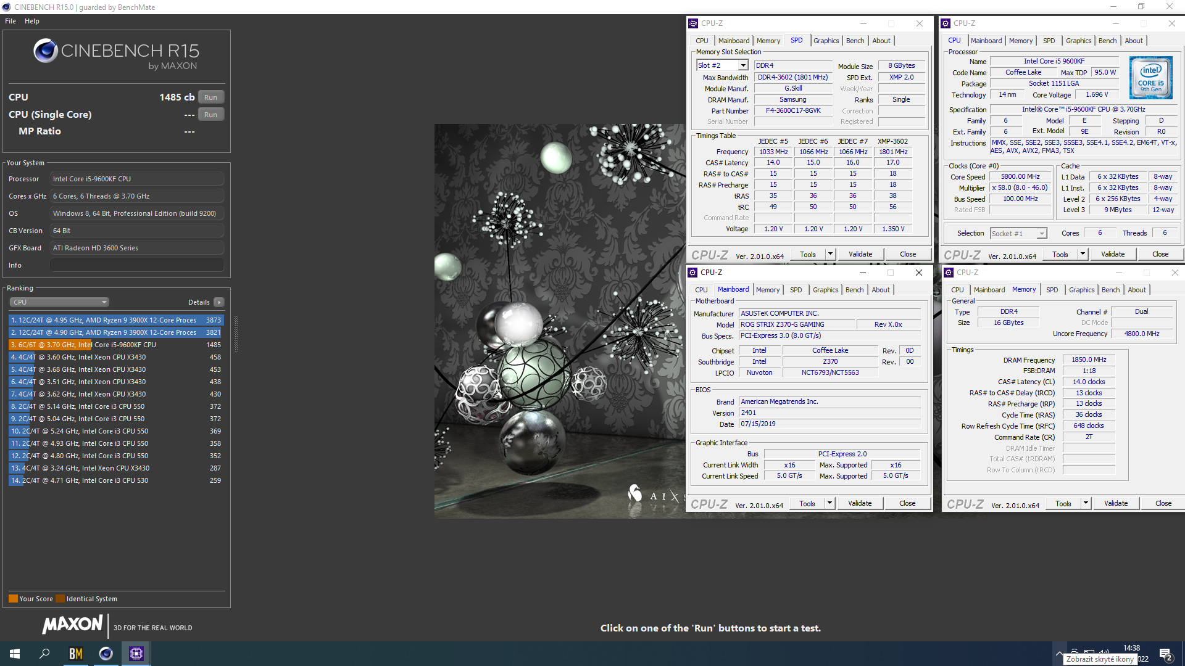Open the File menu in Cinebench
Screen dimensions: 1185x666
click(x=10, y=21)
